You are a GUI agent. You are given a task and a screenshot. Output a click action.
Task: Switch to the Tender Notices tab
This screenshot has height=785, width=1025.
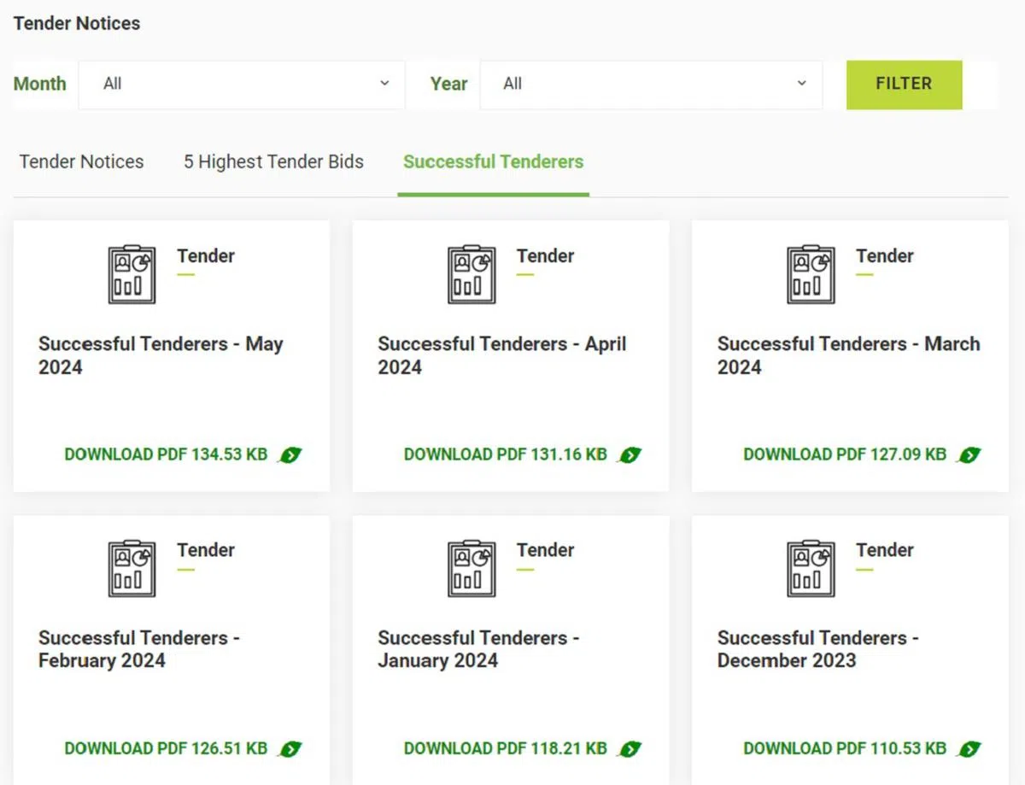click(81, 161)
